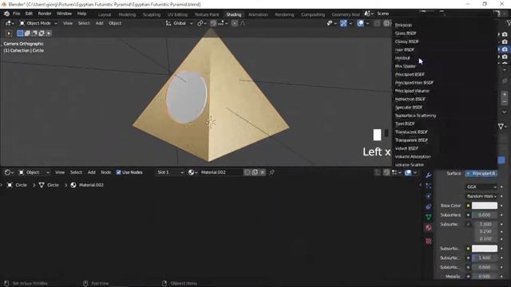The height and width of the screenshot is (287, 511).
Task: Click the proportional falloff curve icon
Action: 243,23
